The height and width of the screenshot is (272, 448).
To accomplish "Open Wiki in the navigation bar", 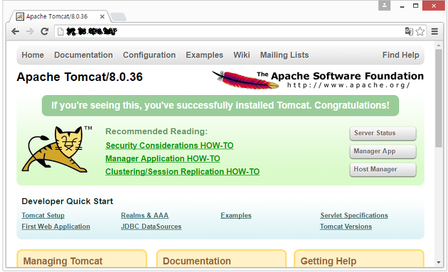I will (x=242, y=55).
